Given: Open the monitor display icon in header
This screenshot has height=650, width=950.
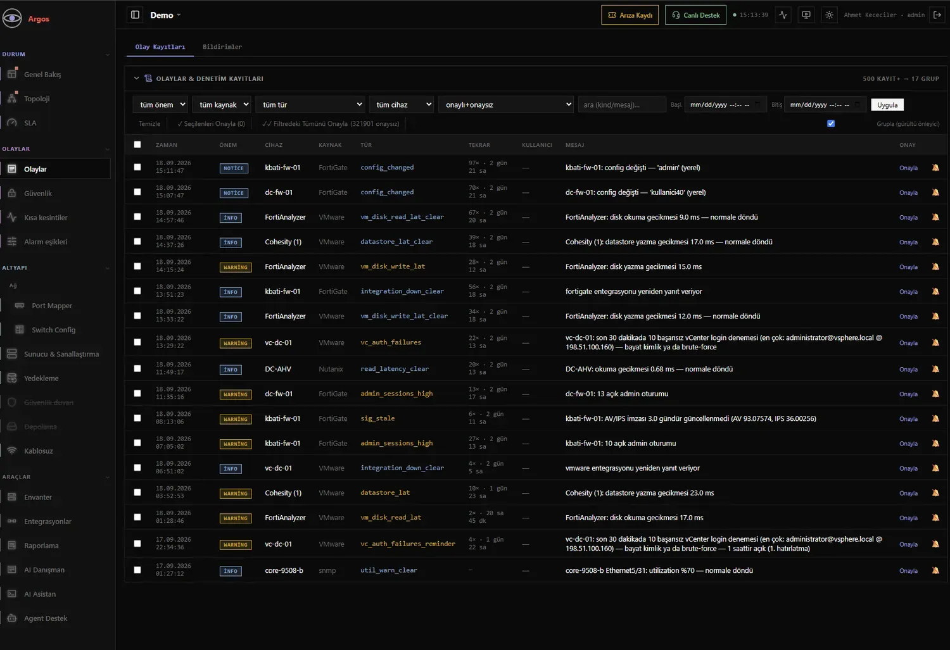Looking at the screenshot, I should [x=806, y=15].
